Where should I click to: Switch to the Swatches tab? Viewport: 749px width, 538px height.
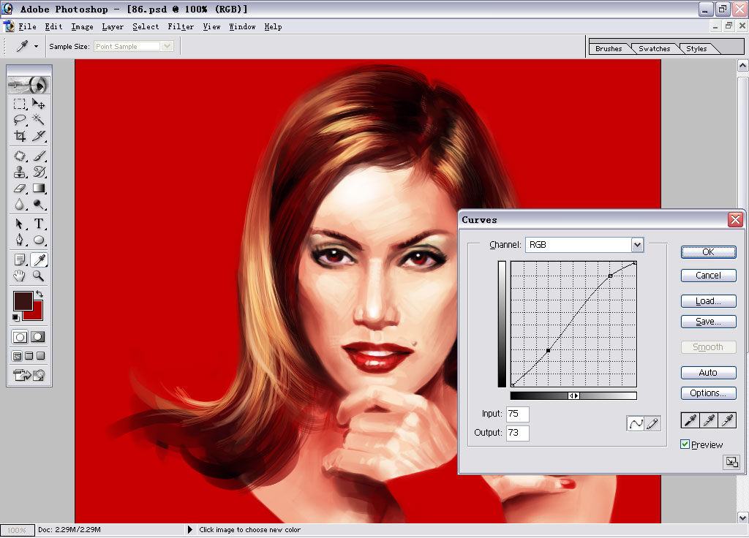point(655,49)
